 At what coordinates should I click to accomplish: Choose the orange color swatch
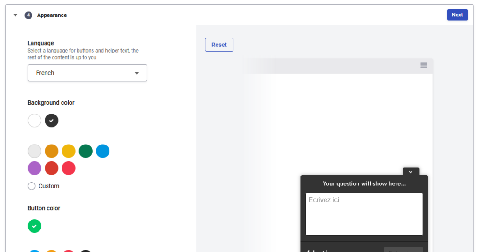[52, 151]
